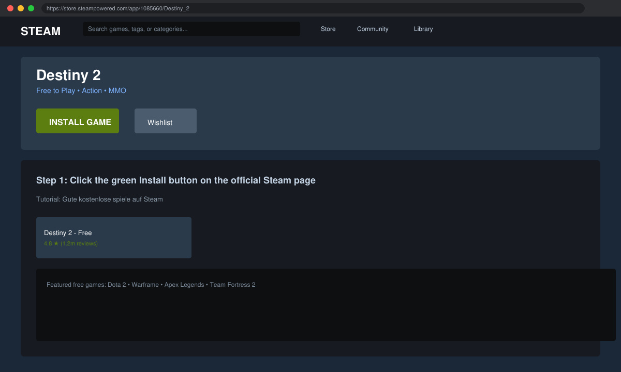
Task: Add Destiny 2 to Wishlist
Action: pyautogui.click(x=166, y=121)
